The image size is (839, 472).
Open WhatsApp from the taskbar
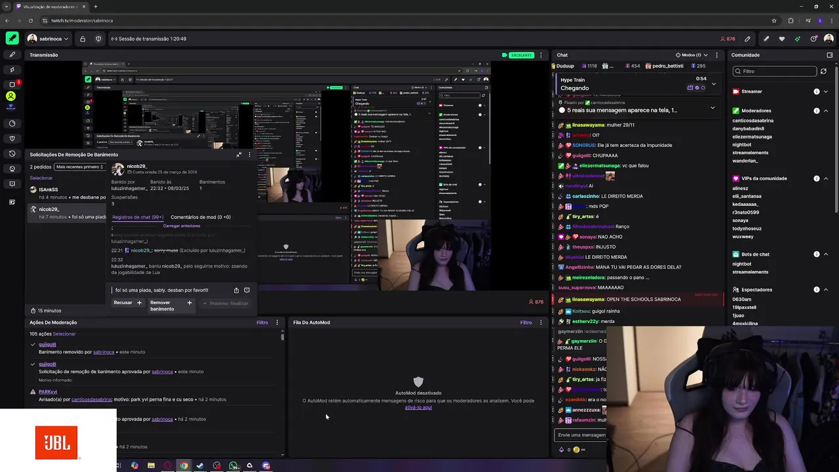pyautogui.click(x=233, y=465)
